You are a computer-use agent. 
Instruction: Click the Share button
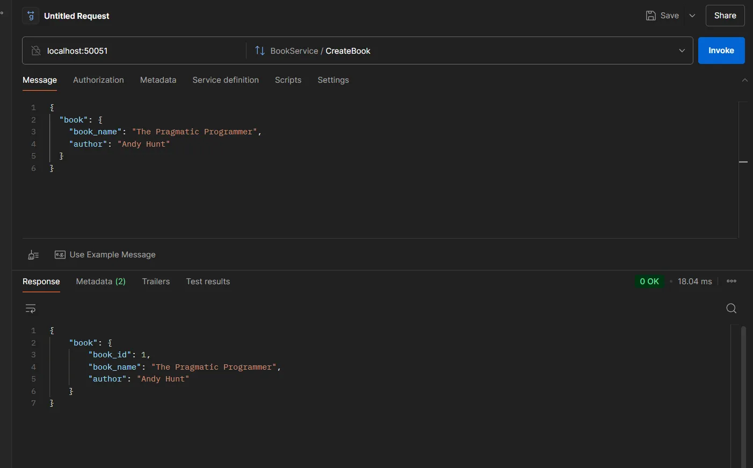coord(725,15)
